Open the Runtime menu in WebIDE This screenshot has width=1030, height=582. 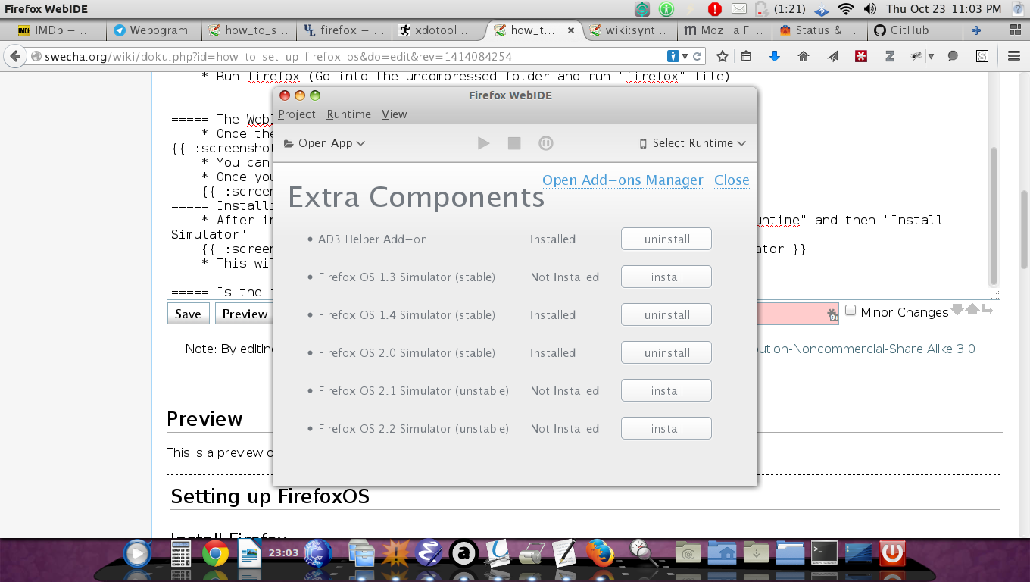(x=349, y=114)
